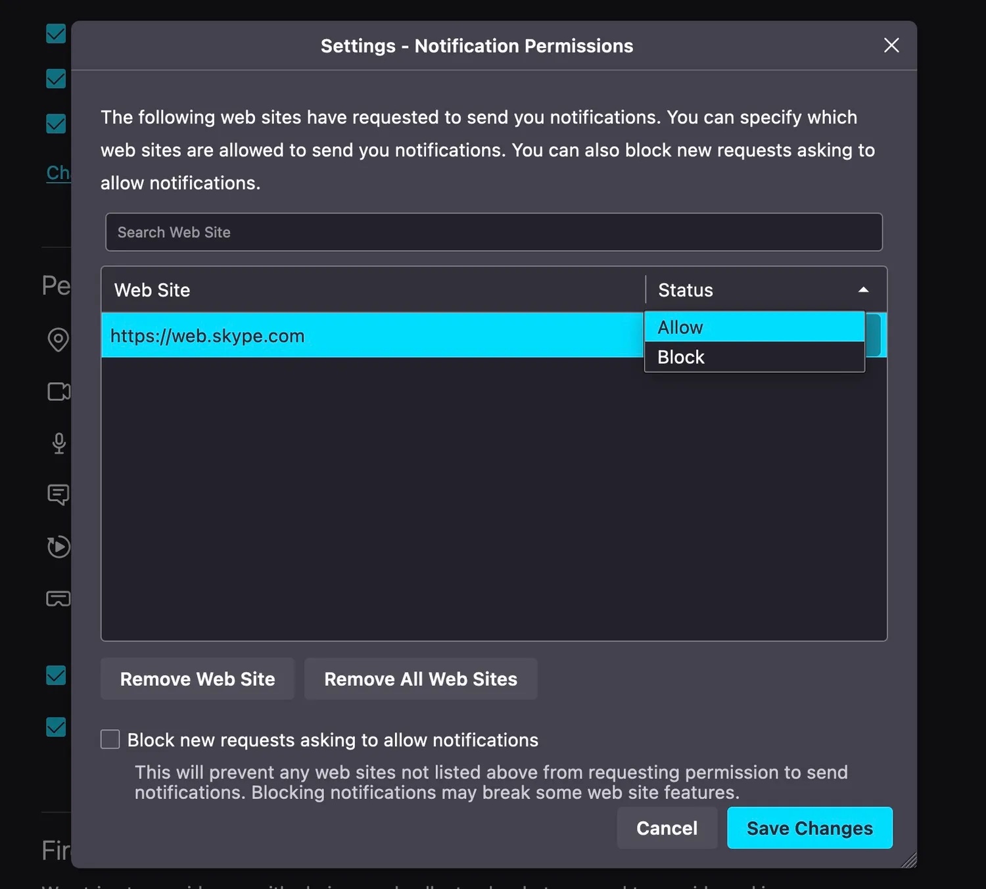The width and height of the screenshot is (986, 889).
Task: Click the Remove Web Site button
Action: [197, 679]
